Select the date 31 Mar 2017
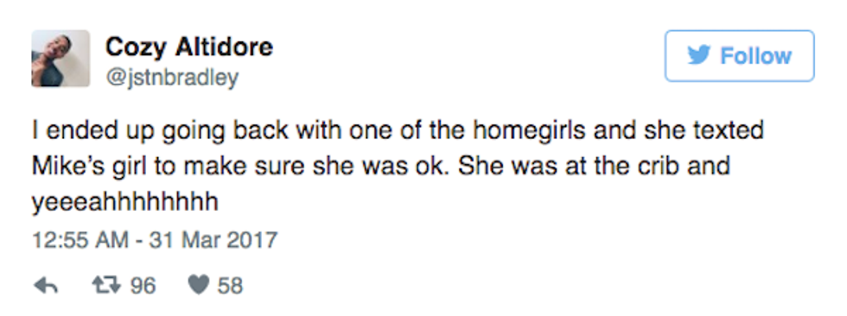Viewport: 847px width, 316px height. point(213,239)
